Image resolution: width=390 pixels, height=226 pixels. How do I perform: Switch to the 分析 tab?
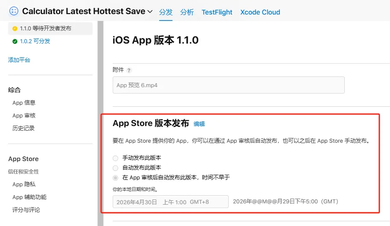coord(187,12)
